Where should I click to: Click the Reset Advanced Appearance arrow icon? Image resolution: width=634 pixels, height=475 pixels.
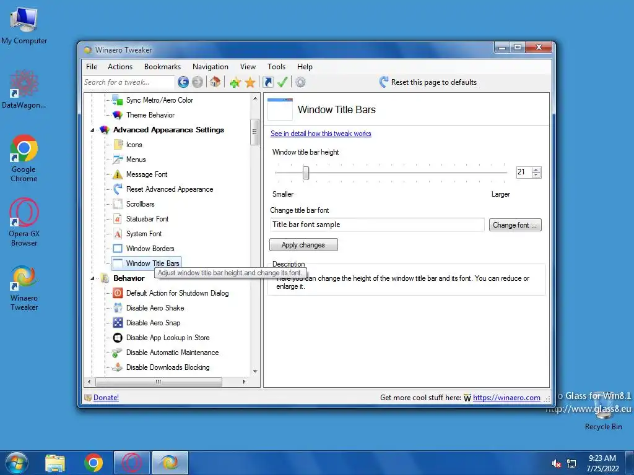pos(118,189)
